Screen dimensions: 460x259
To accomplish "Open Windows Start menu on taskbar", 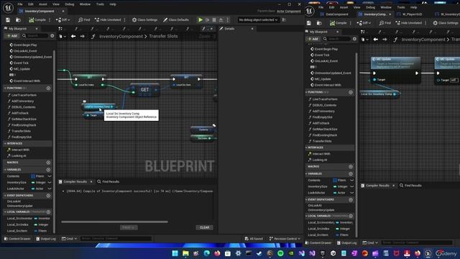I will coord(175,253).
